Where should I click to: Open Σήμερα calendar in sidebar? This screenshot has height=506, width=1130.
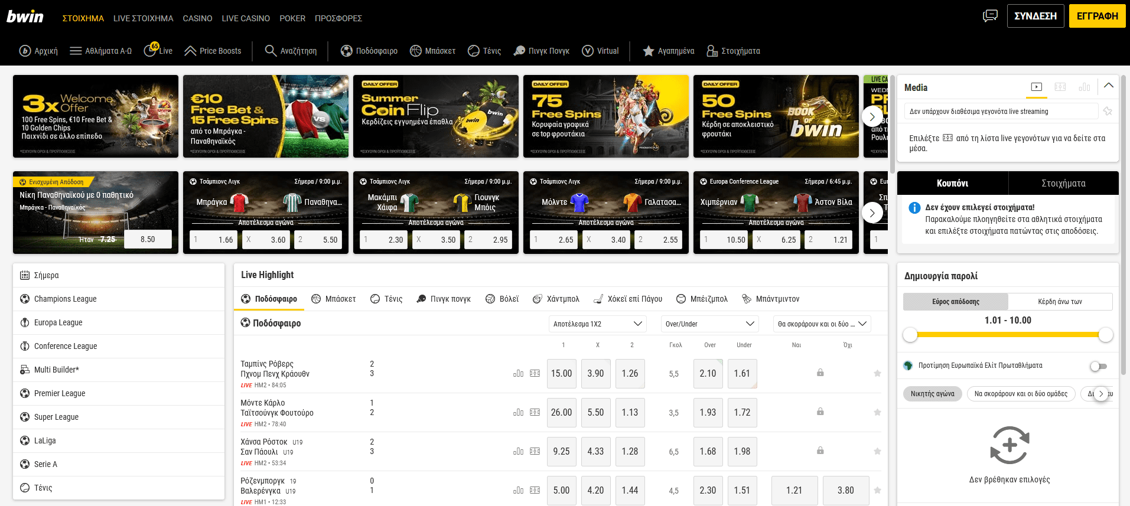point(119,275)
